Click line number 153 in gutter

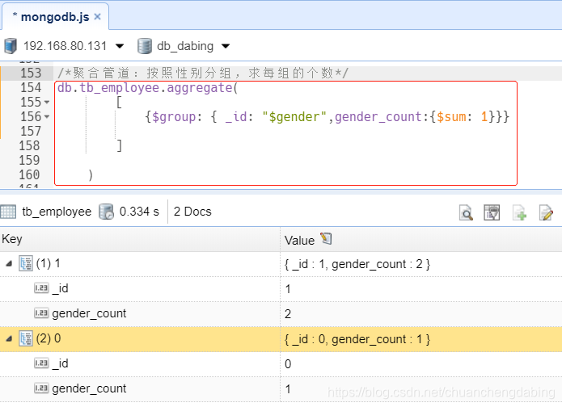[x=31, y=73]
